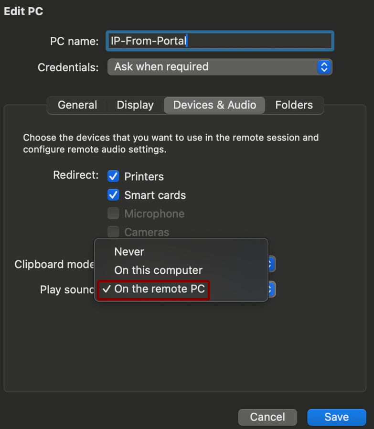Toggle the Printers redirect checkbox

[x=113, y=176]
